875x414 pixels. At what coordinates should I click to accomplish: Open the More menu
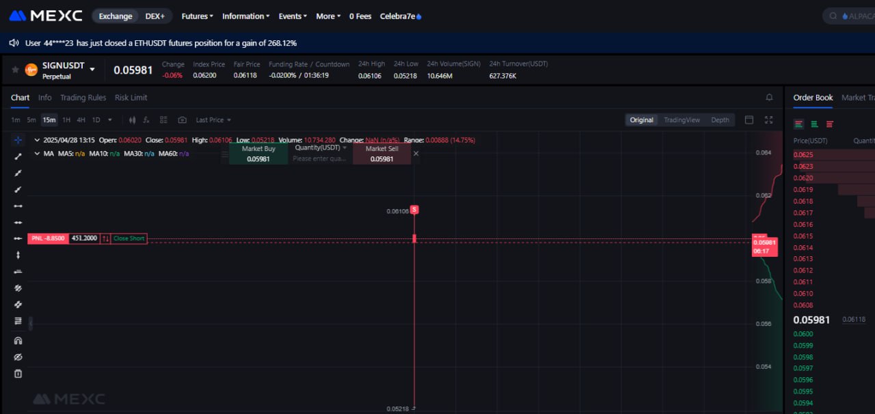pyautogui.click(x=328, y=16)
